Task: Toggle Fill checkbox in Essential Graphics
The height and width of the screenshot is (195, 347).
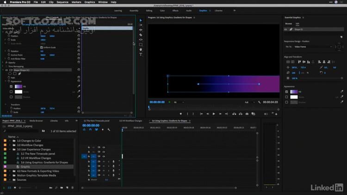Action: tap(286, 91)
